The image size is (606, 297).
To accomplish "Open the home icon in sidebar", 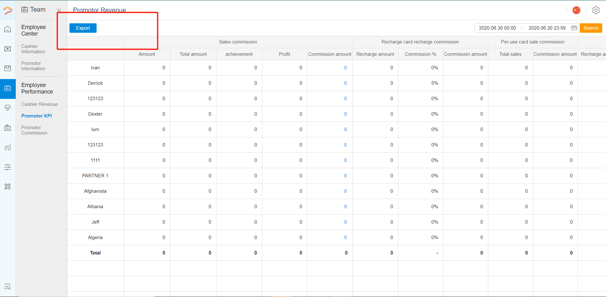I will (x=8, y=29).
